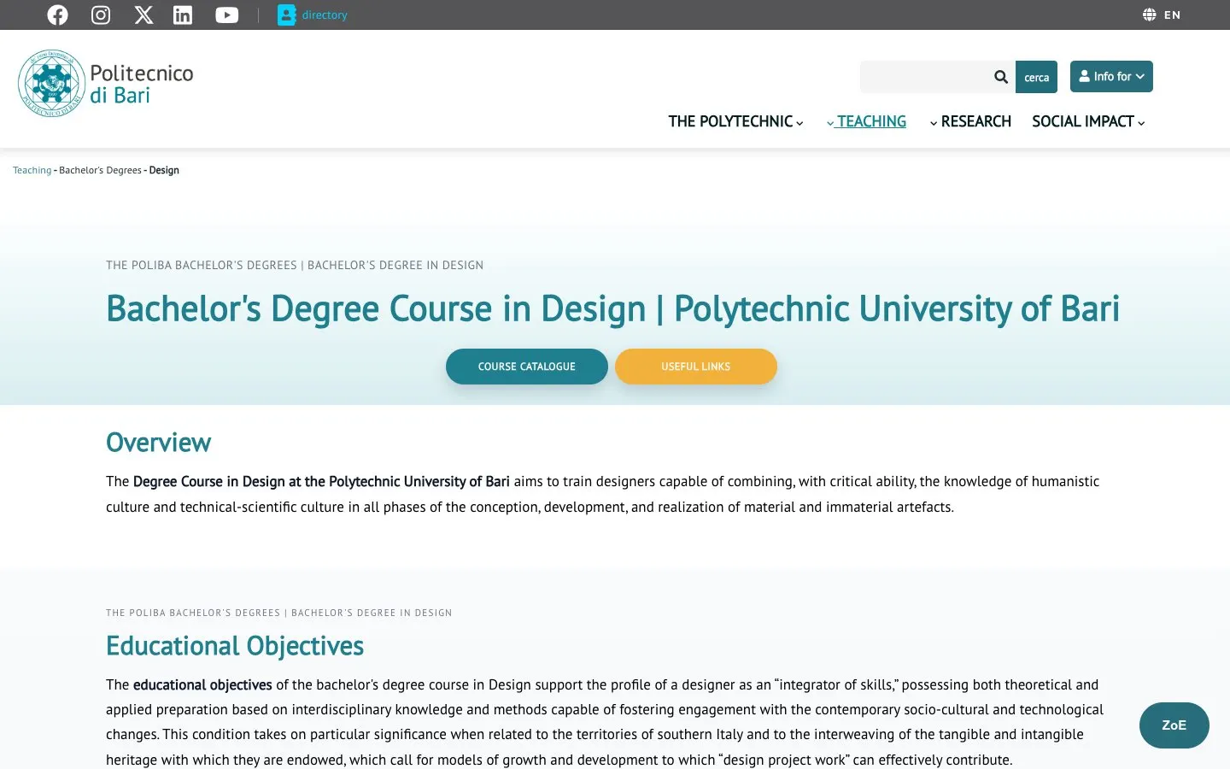This screenshot has width=1230, height=769.
Task: Switch language using the EN selector
Action: tap(1172, 15)
